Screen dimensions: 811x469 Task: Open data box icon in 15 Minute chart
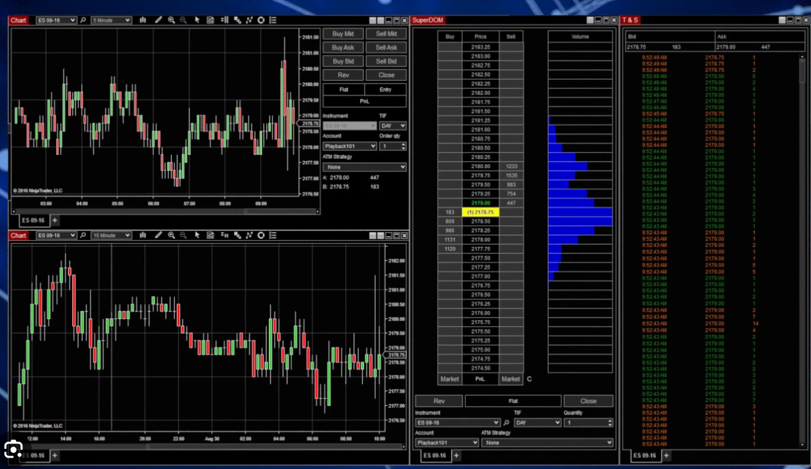click(x=211, y=236)
